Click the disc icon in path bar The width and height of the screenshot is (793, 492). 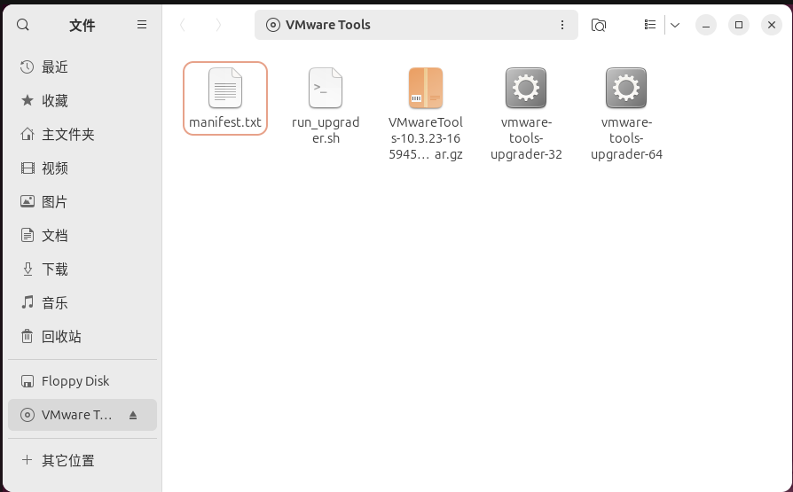click(x=272, y=25)
